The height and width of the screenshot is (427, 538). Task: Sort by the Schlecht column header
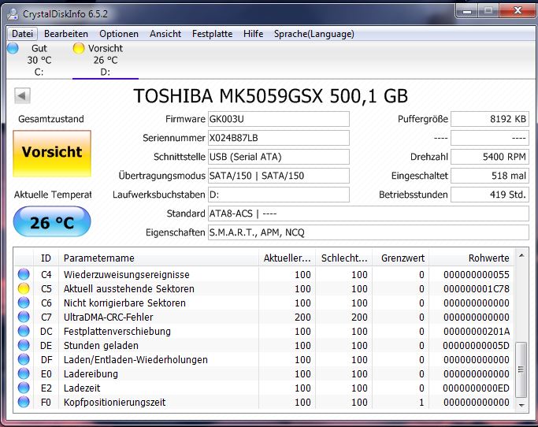[x=343, y=258]
